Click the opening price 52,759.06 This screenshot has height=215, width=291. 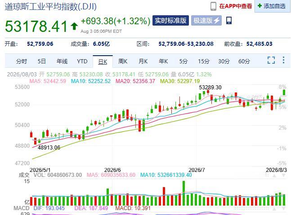click(40, 44)
